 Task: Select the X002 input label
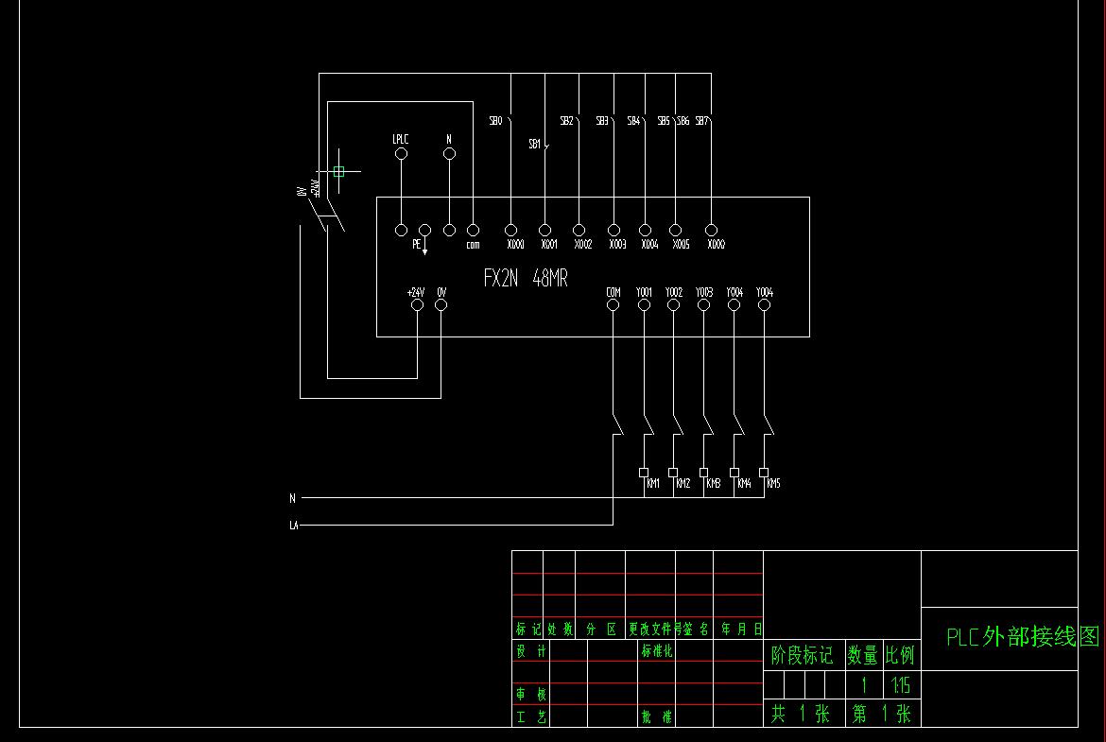point(582,244)
